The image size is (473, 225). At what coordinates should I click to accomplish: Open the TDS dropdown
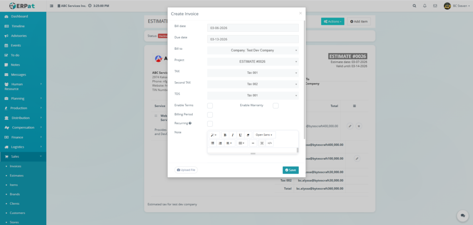click(x=253, y=95)
